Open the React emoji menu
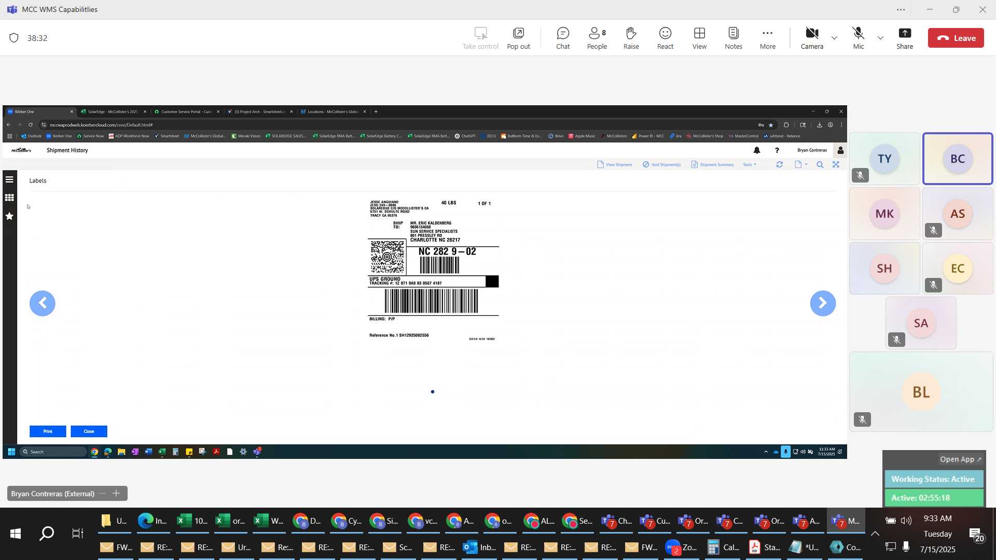 pos(665,38)
